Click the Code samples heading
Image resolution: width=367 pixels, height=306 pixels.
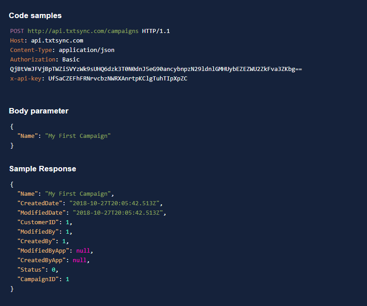tap(35, 15)
